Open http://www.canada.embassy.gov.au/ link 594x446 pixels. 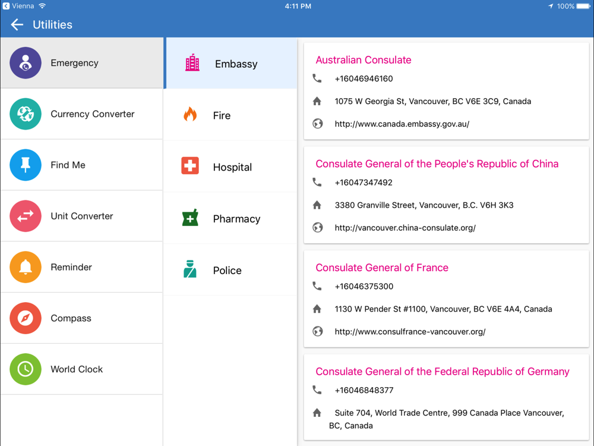tap(402, 124)
